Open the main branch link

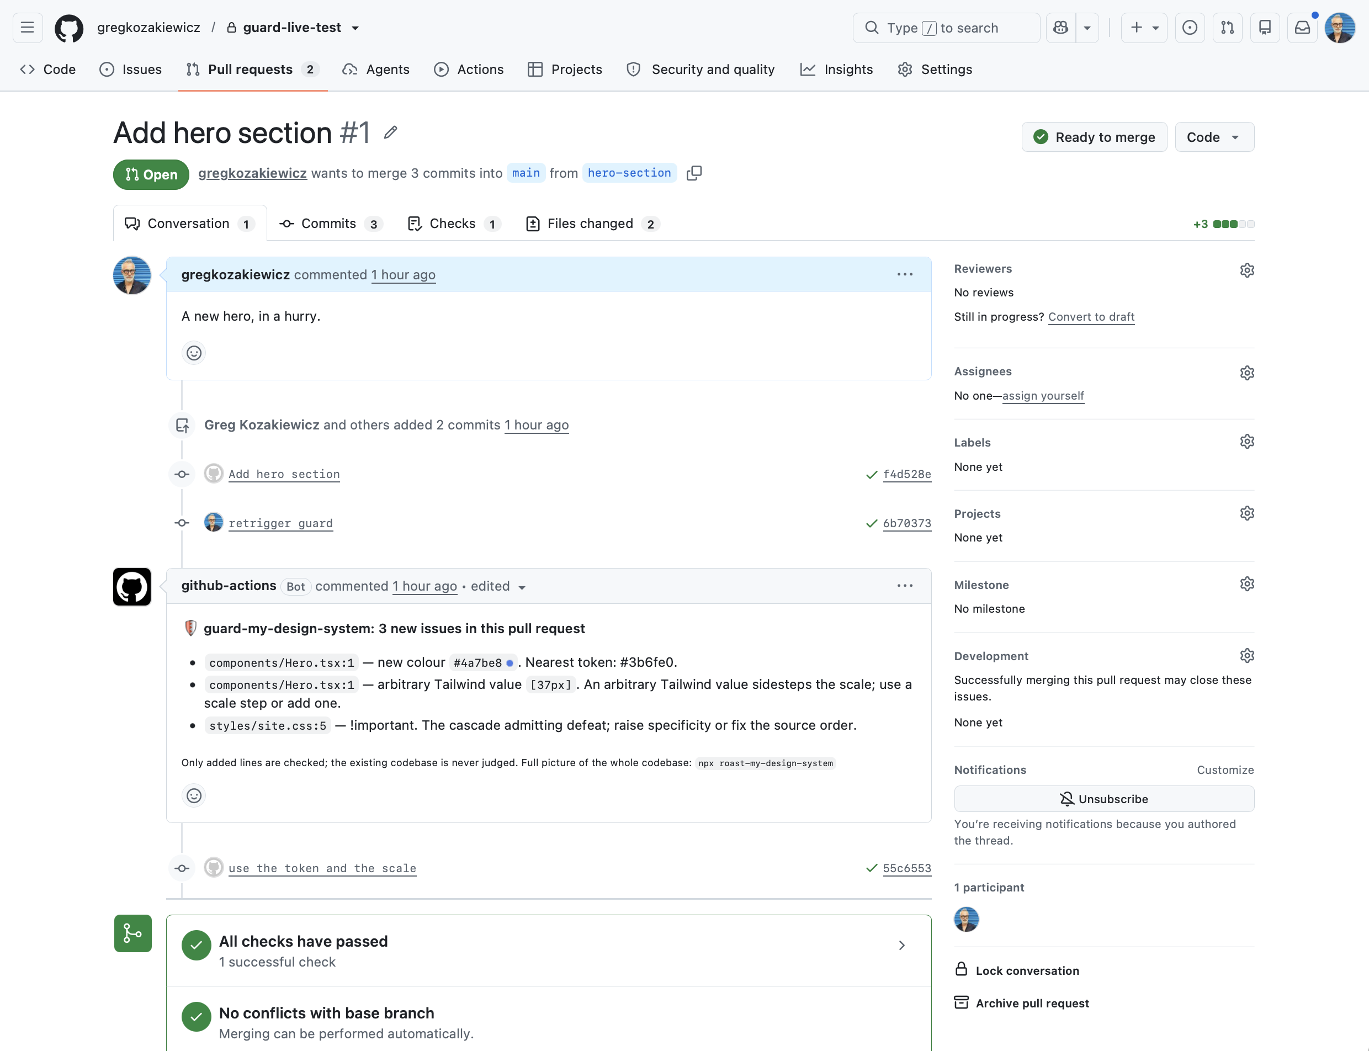pos(526,173)
